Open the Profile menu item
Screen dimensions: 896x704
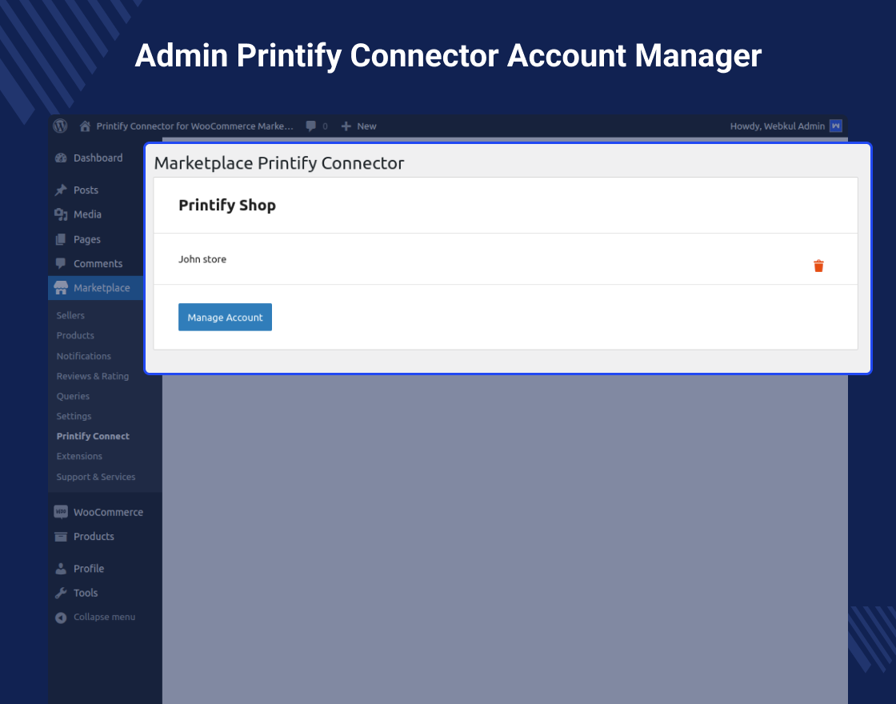pyautogui.click(x=89, y=569)
